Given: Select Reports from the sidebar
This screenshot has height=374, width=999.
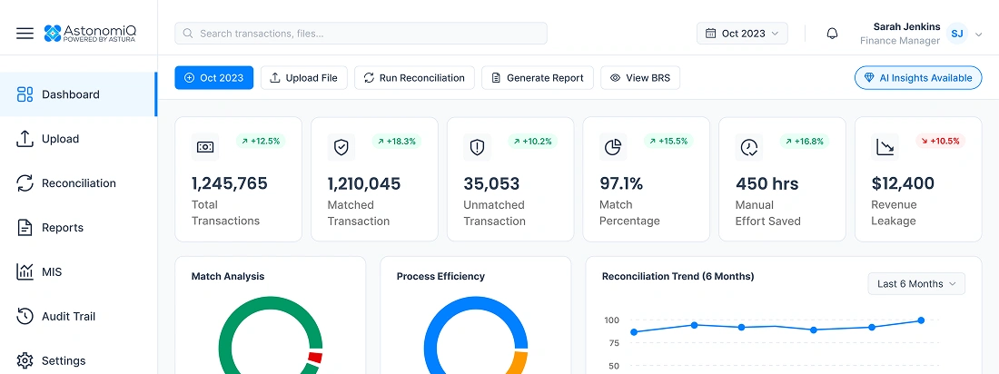Looking at the screenshot, I should coord(62,228).
